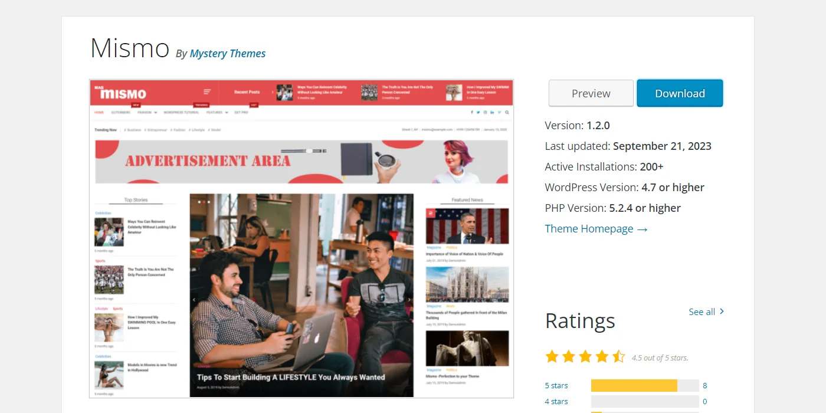Click the Ratings heading

580,321
